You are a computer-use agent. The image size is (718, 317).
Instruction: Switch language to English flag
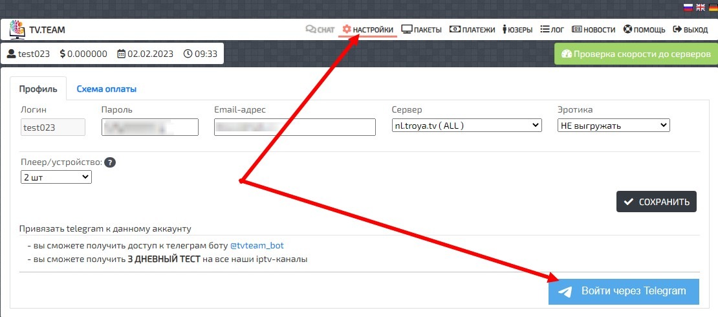[700, 7]
